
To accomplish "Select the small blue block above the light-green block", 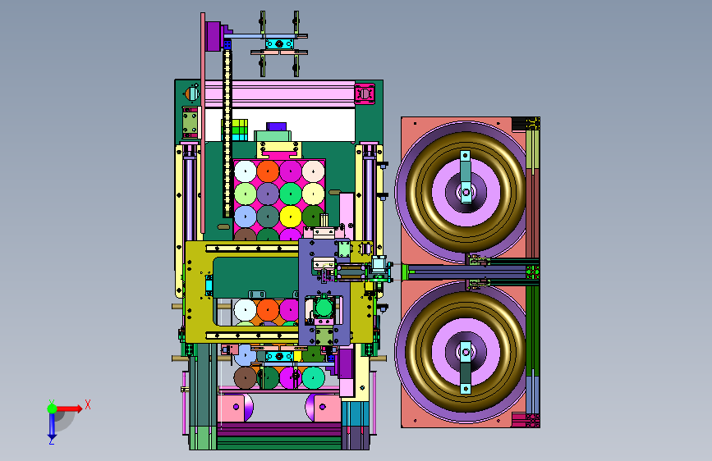I will pos(276,126).
